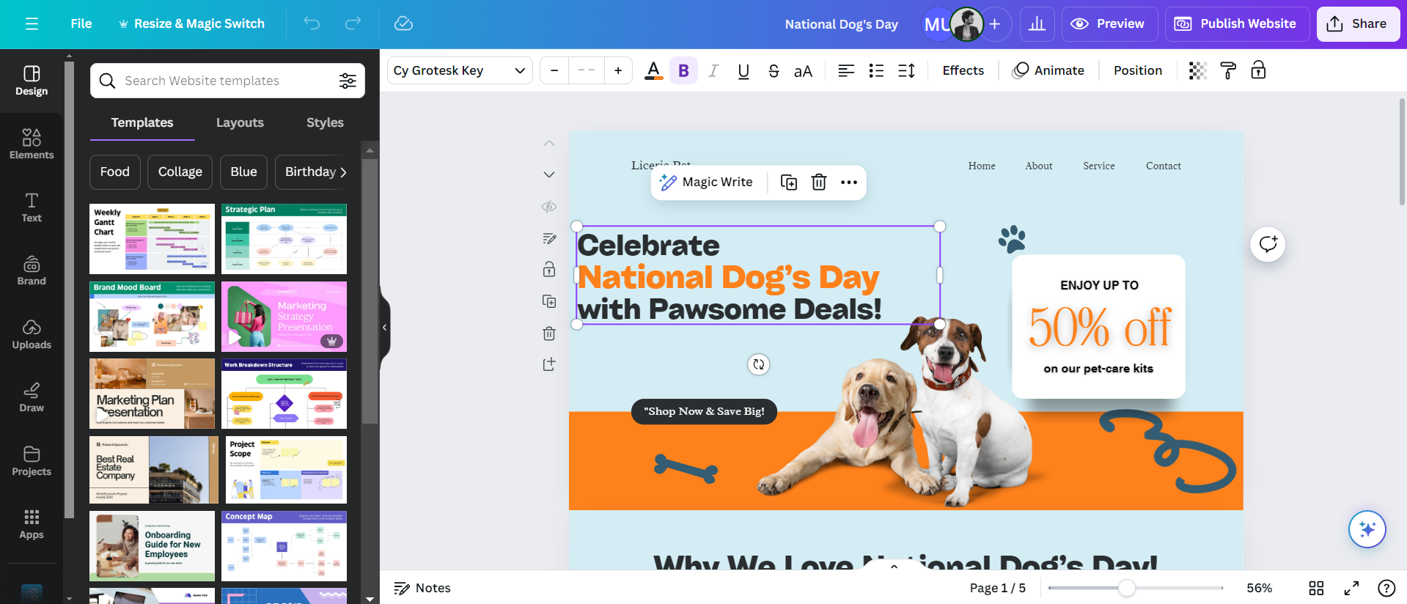The height and width of the screenshot is (604, 1407).
Task: Move page down with chevron
Action: tap(549, 174)
